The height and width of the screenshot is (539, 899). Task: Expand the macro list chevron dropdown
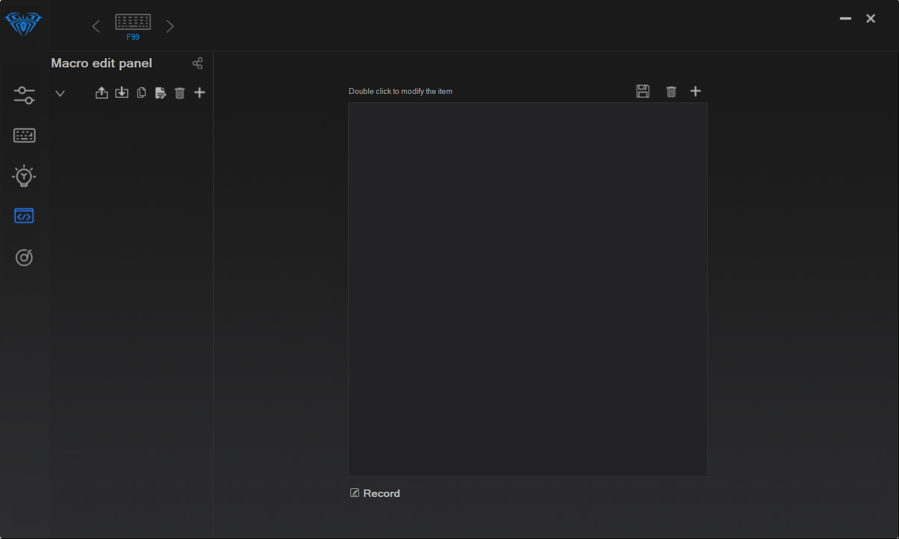[x=60, y=93]
